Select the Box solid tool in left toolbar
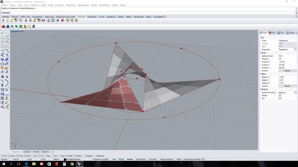This screenshot has height=167, width=298. pyautogui.click(x=3, y=59)
